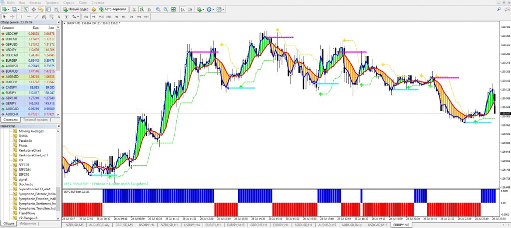The image size is (511, 228).
Task: Toggle chart auto scroll button
Action: [183, 9]
